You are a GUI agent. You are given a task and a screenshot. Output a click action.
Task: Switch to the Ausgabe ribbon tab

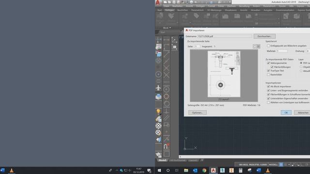(268, 10)
